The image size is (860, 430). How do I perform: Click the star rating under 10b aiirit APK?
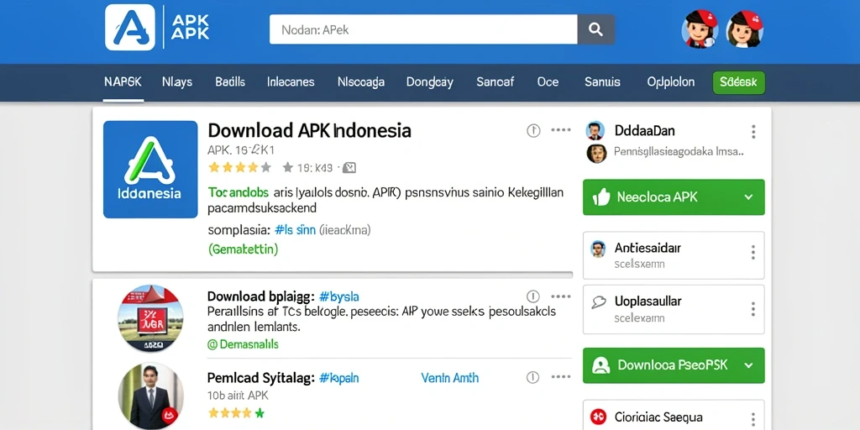236,413
